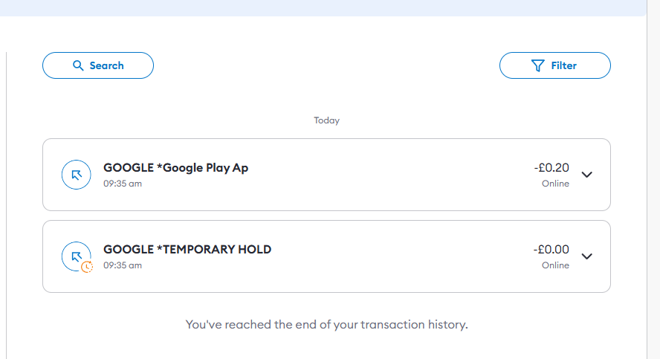Click the Online label below -£0.00
This screenshot has height=359, width=660.
pyautogui.click(x=555, y=265)
